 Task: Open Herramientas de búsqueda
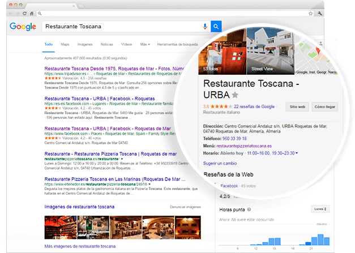pos(177,44)
